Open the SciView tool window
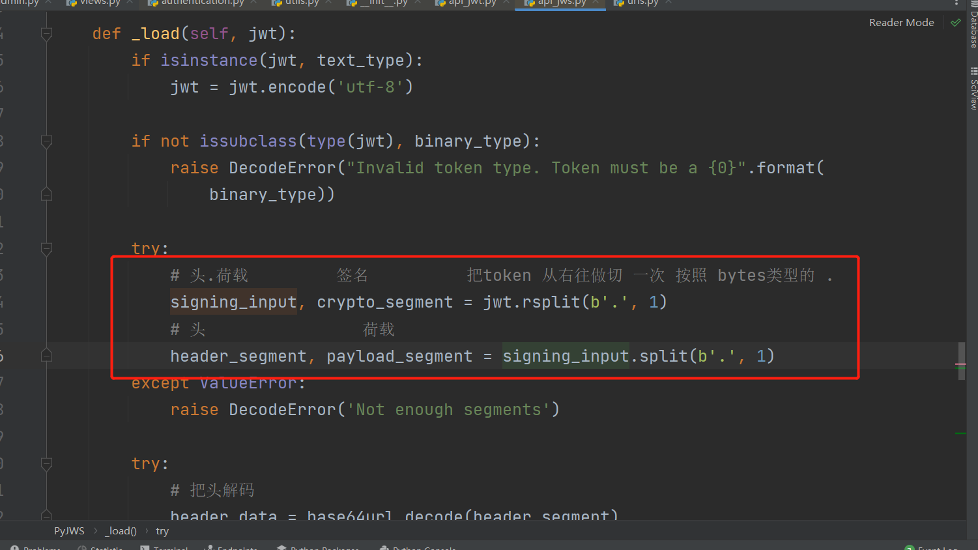The height and width of the screenshot is (550, 978). (973, 88)
